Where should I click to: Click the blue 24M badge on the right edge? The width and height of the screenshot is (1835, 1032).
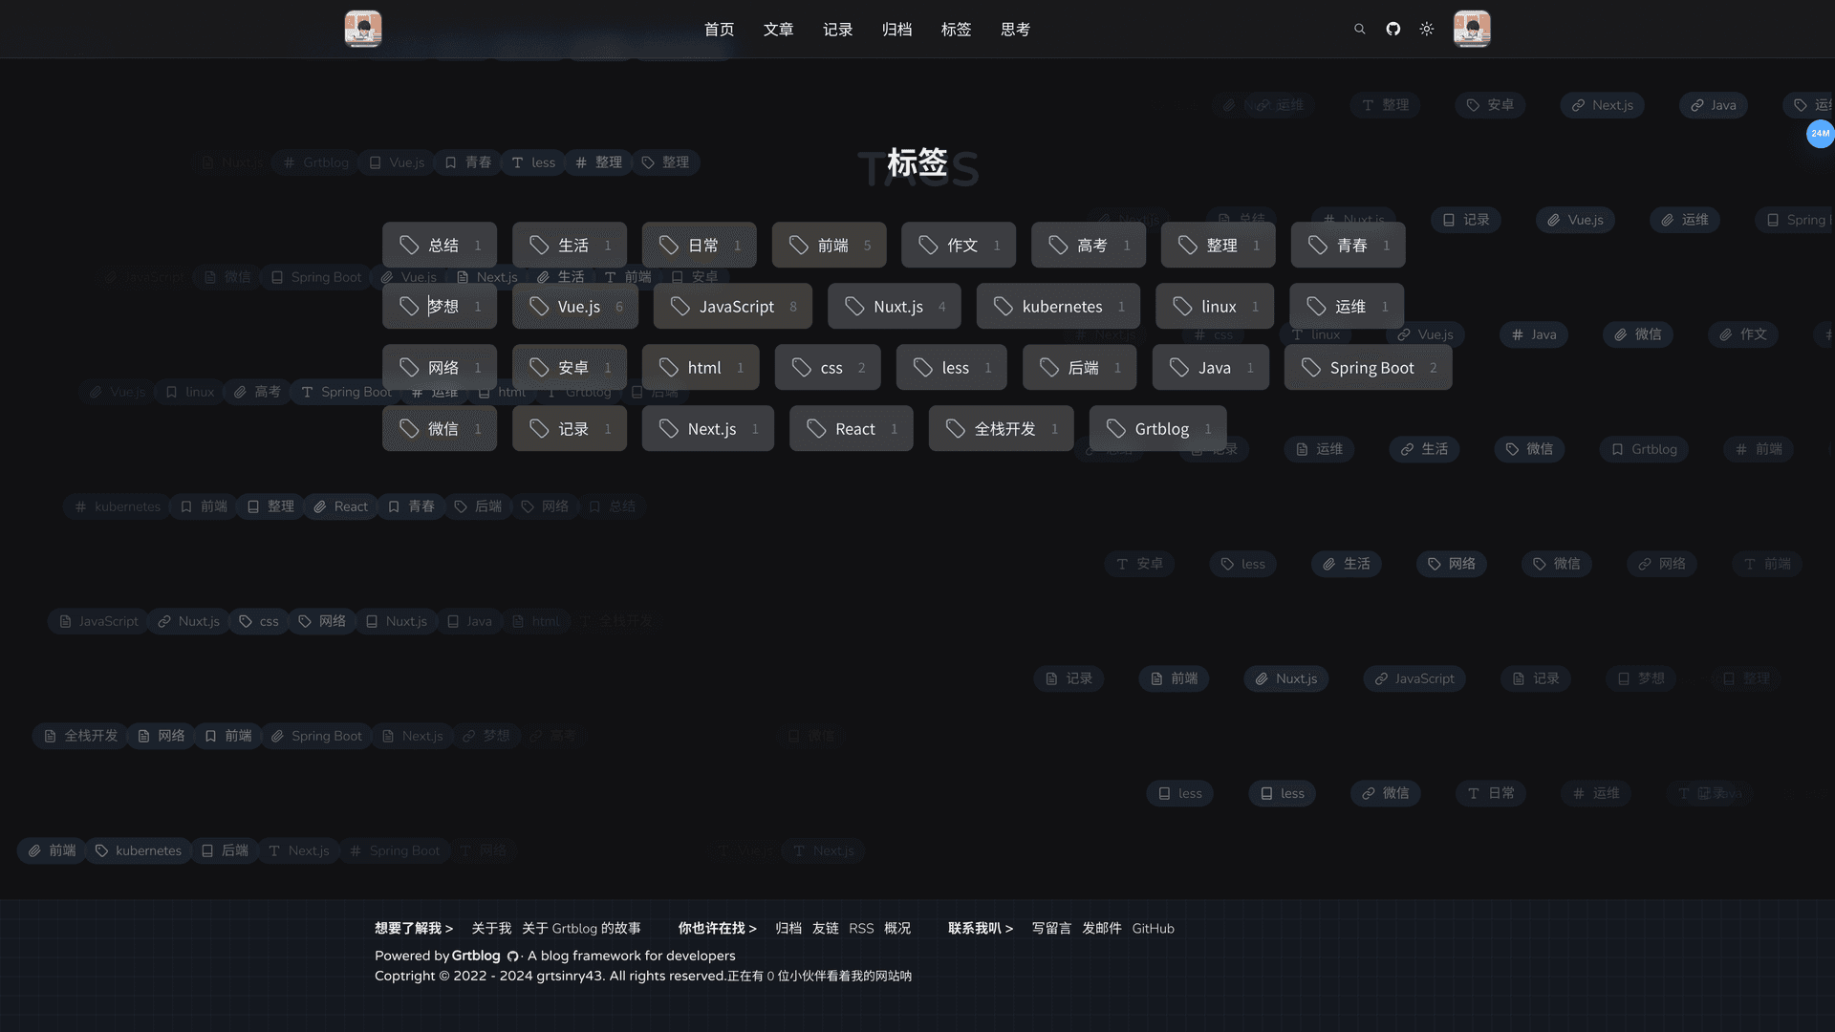click(1820, 134)
